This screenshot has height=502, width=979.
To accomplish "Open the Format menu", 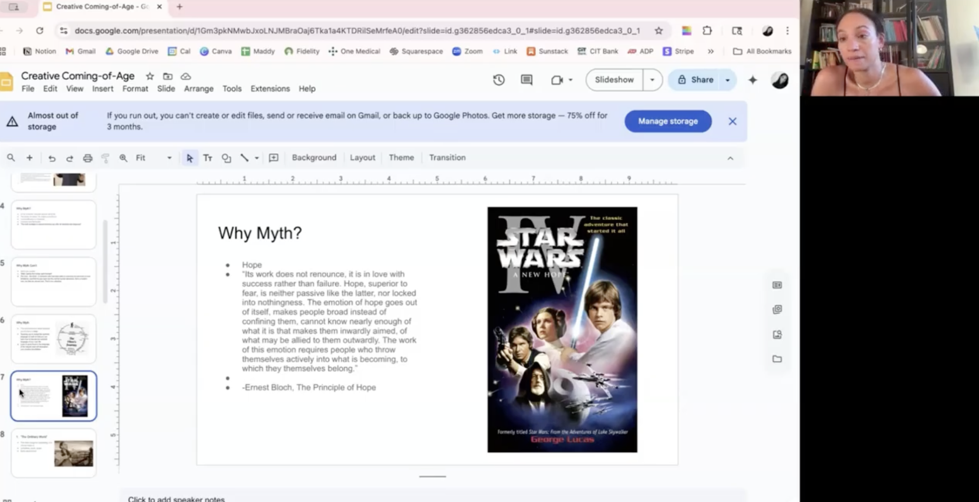I will (135, 89).
